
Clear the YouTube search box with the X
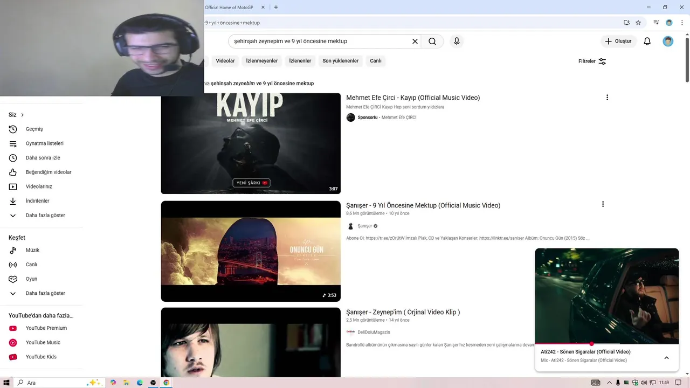[415, 41]
